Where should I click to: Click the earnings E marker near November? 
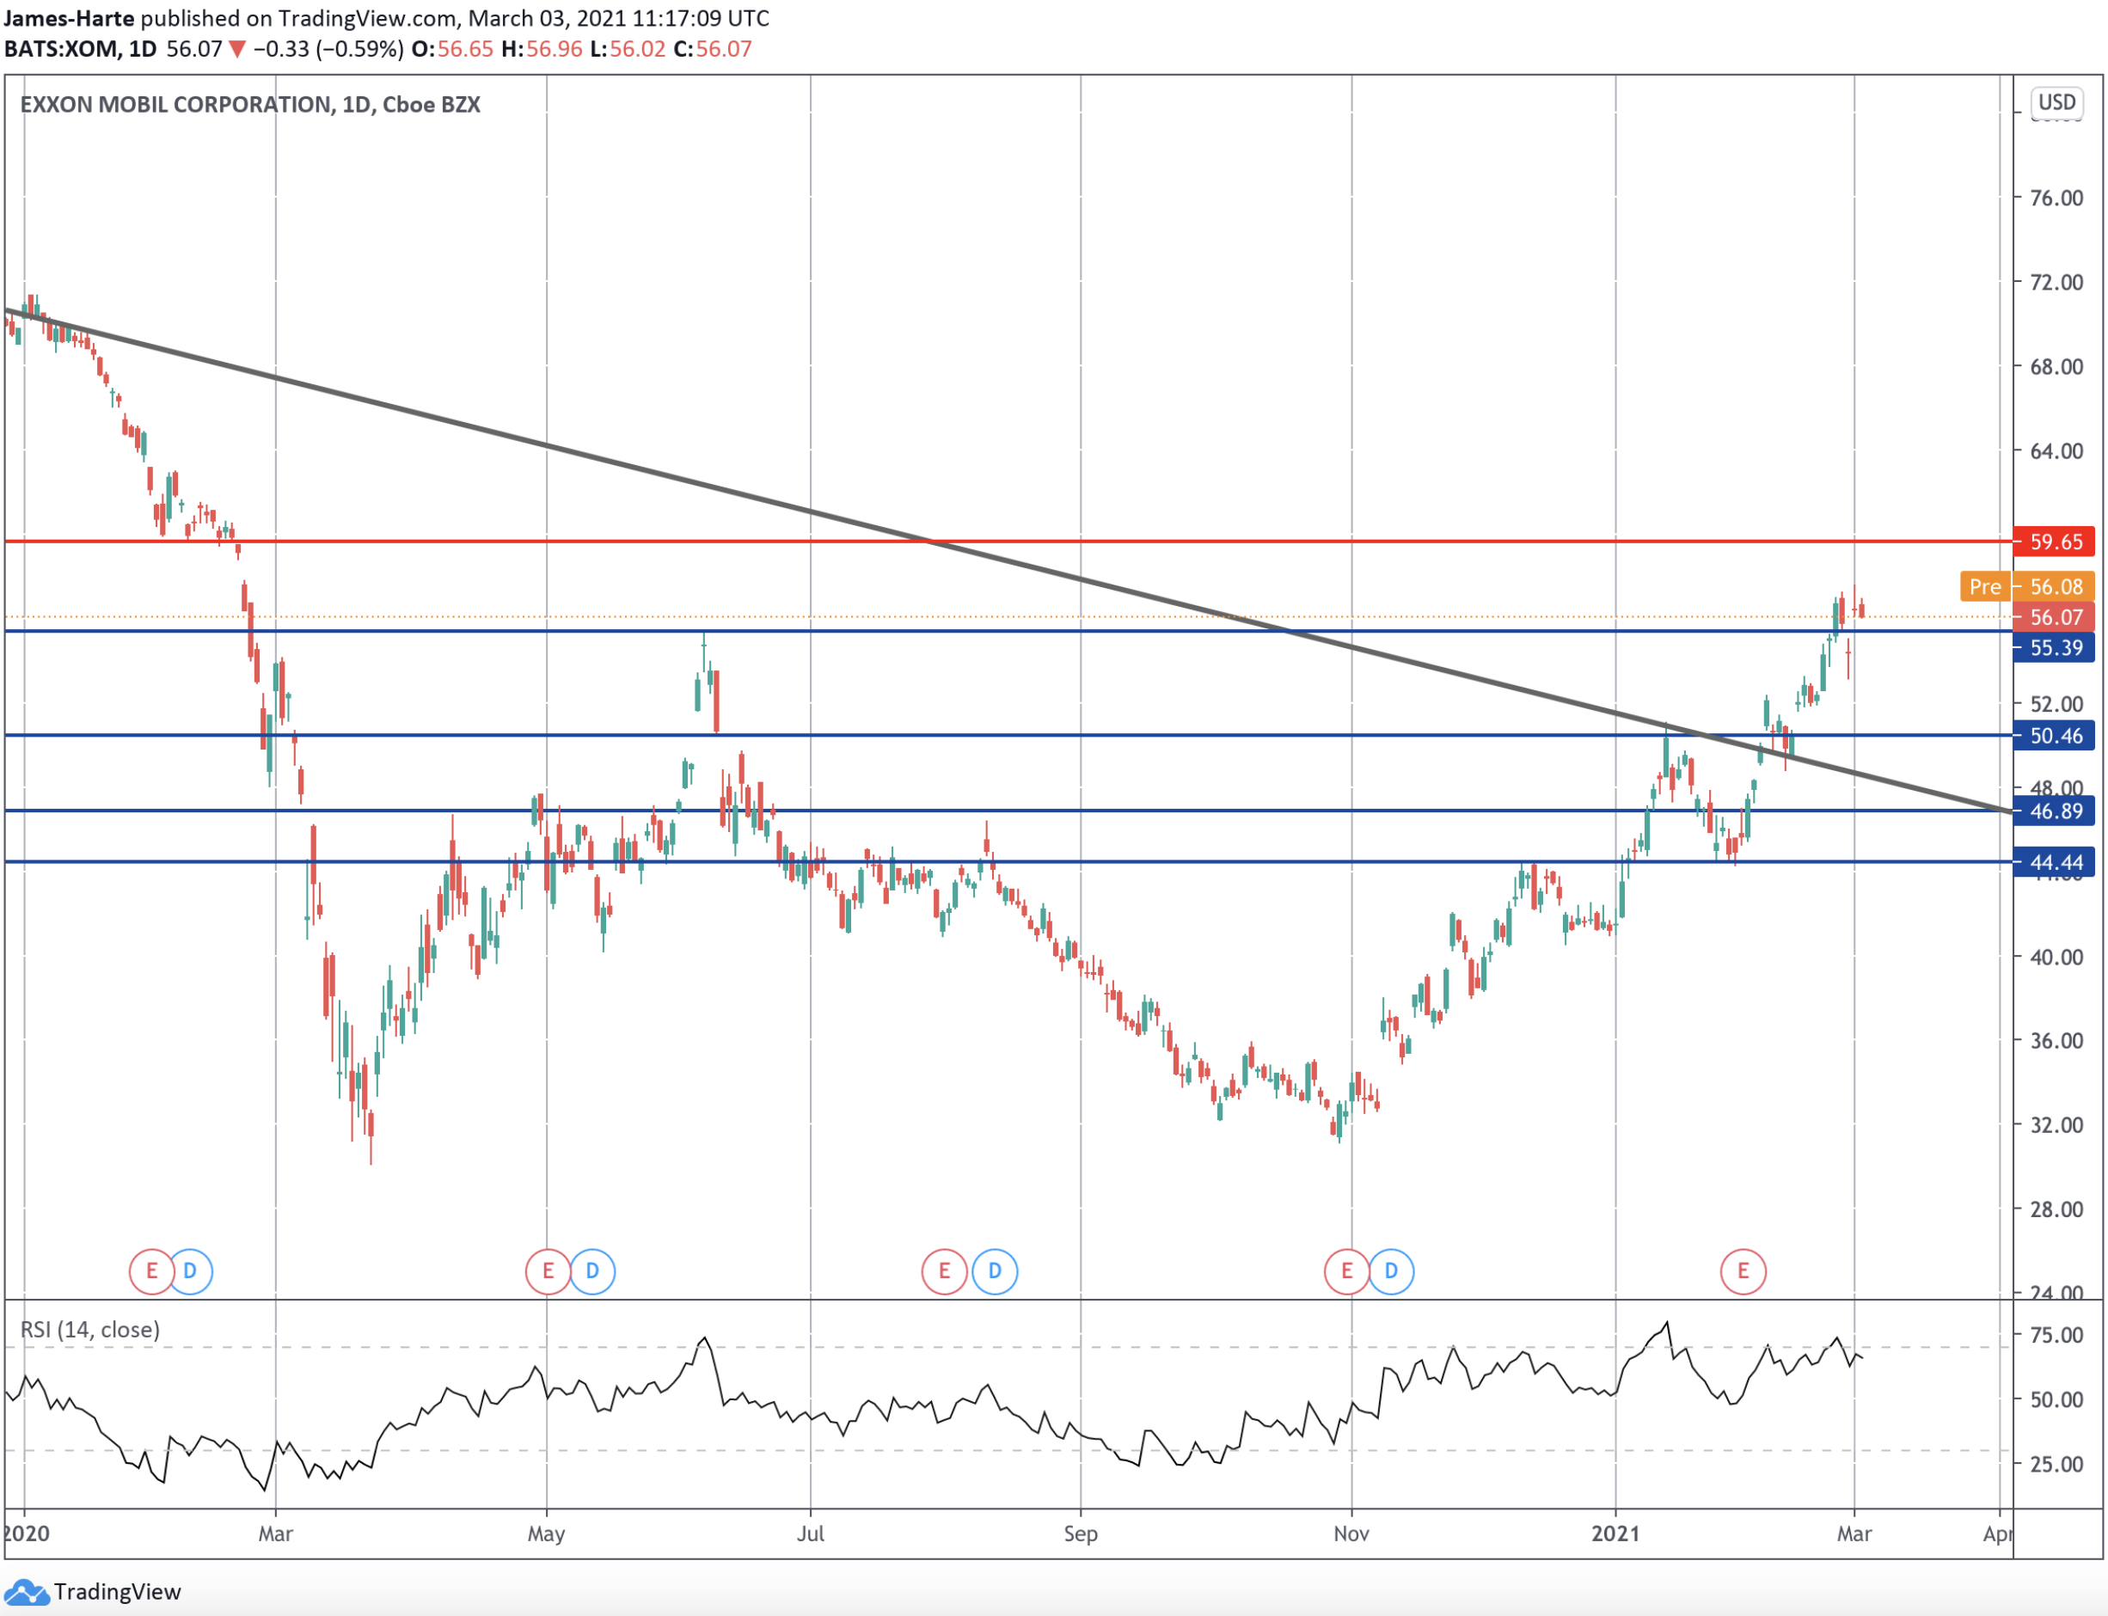tap(1346, 1271)
